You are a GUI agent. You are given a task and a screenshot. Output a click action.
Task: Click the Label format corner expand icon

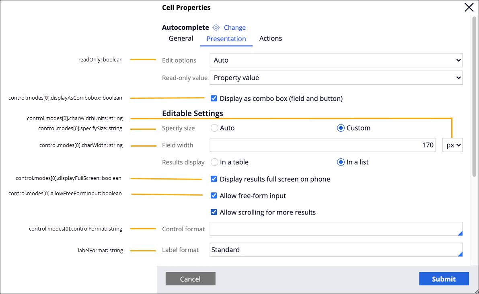coord(460,254)
